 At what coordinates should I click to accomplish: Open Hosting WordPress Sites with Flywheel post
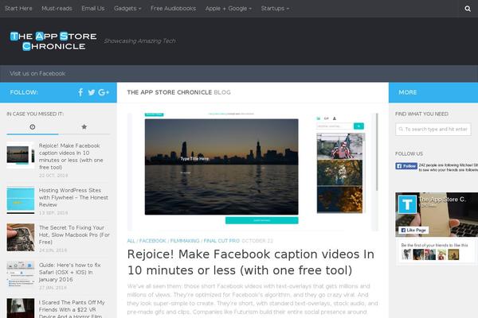[x=73, y=197]
